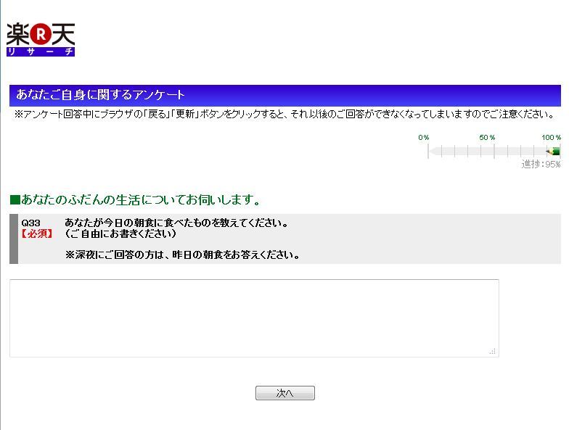The width and height of the screenshot is (569, 430).
Task: Click the Q33 question number label
Action: (31, 223)
